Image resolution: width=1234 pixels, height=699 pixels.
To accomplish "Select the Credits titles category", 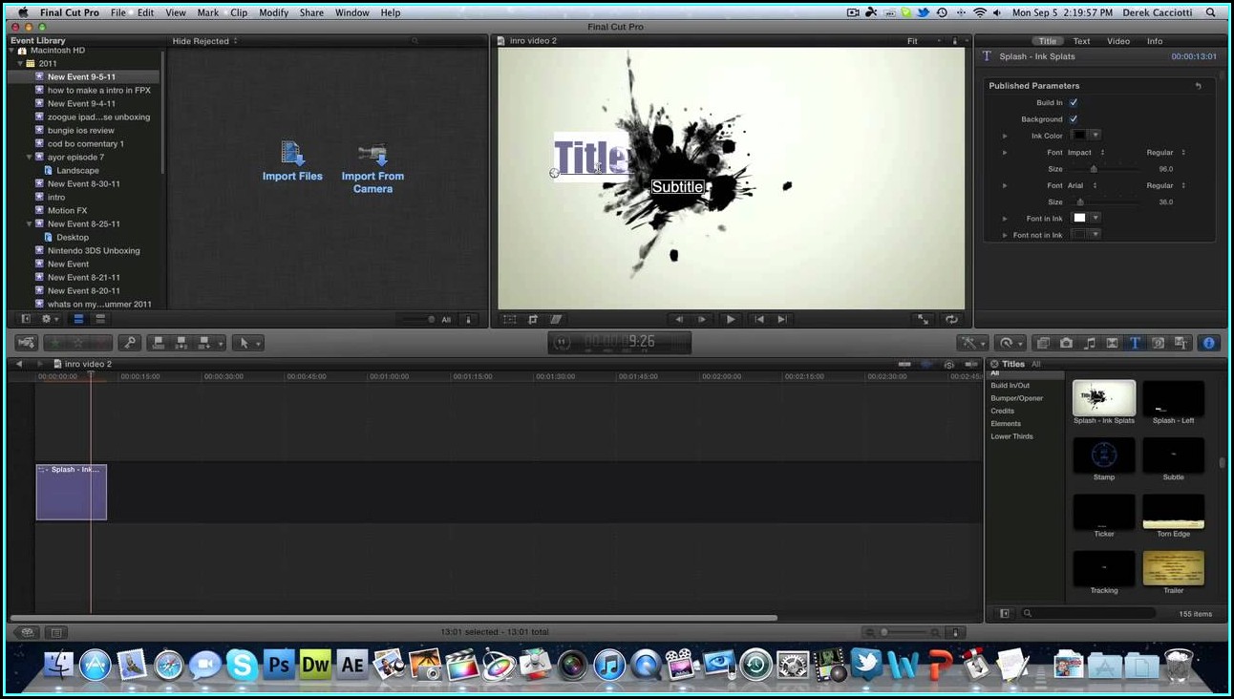I will click(1002, 411).
